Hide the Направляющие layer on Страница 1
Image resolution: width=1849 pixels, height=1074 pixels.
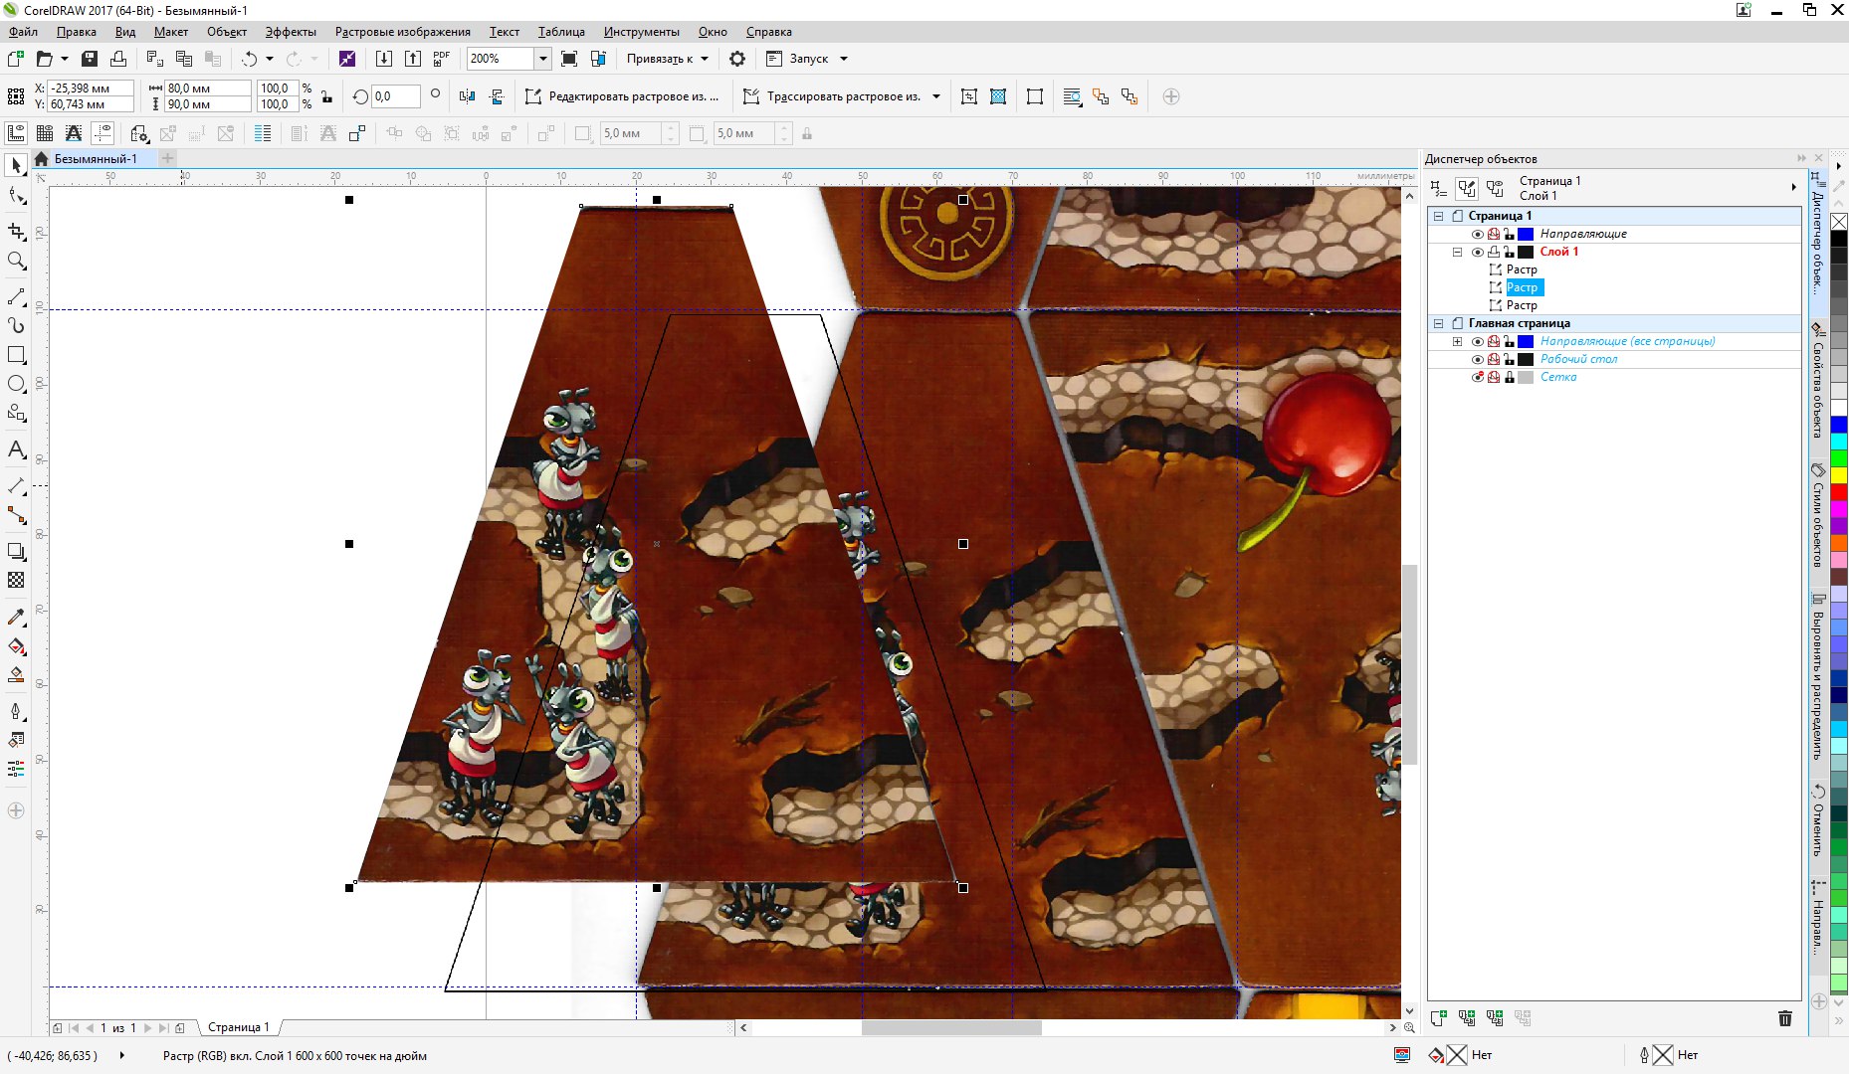tap(1478, 235)
